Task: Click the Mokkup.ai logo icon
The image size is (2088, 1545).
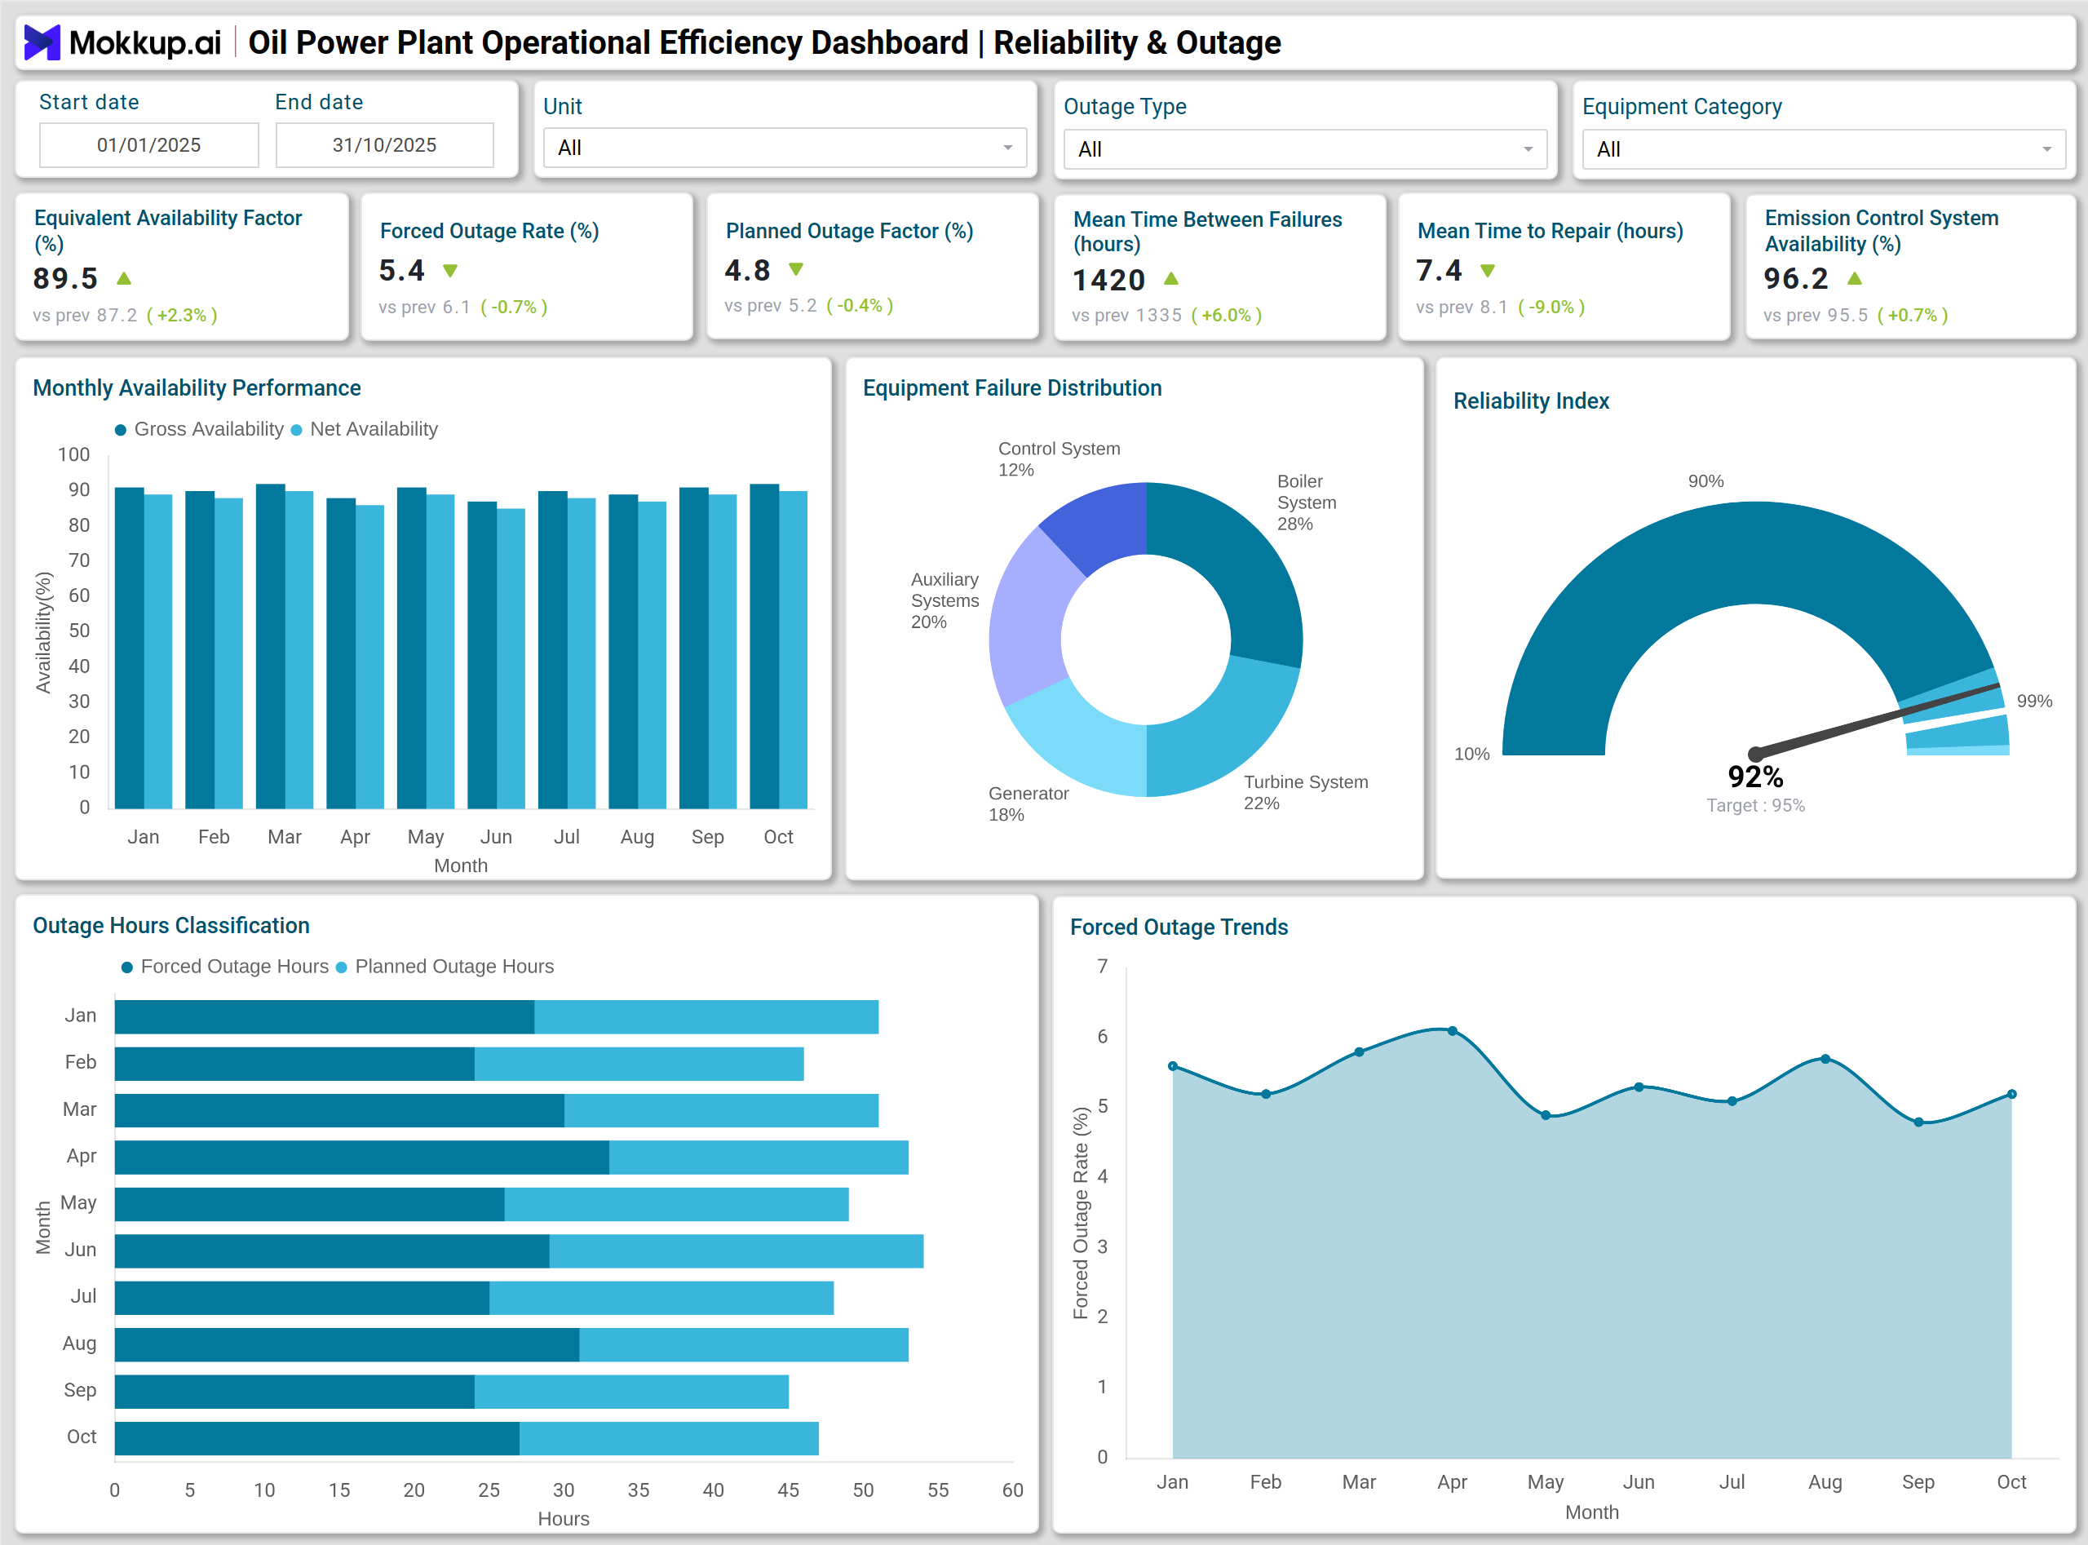Action: click(x=42, y=42)
